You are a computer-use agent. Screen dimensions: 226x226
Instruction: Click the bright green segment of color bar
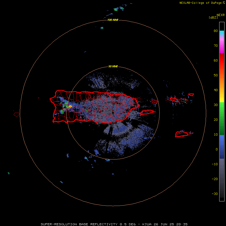point(222,107)
